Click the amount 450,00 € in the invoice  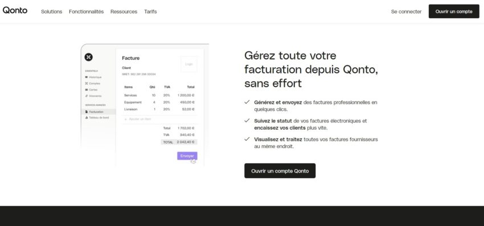click(188, 102)
